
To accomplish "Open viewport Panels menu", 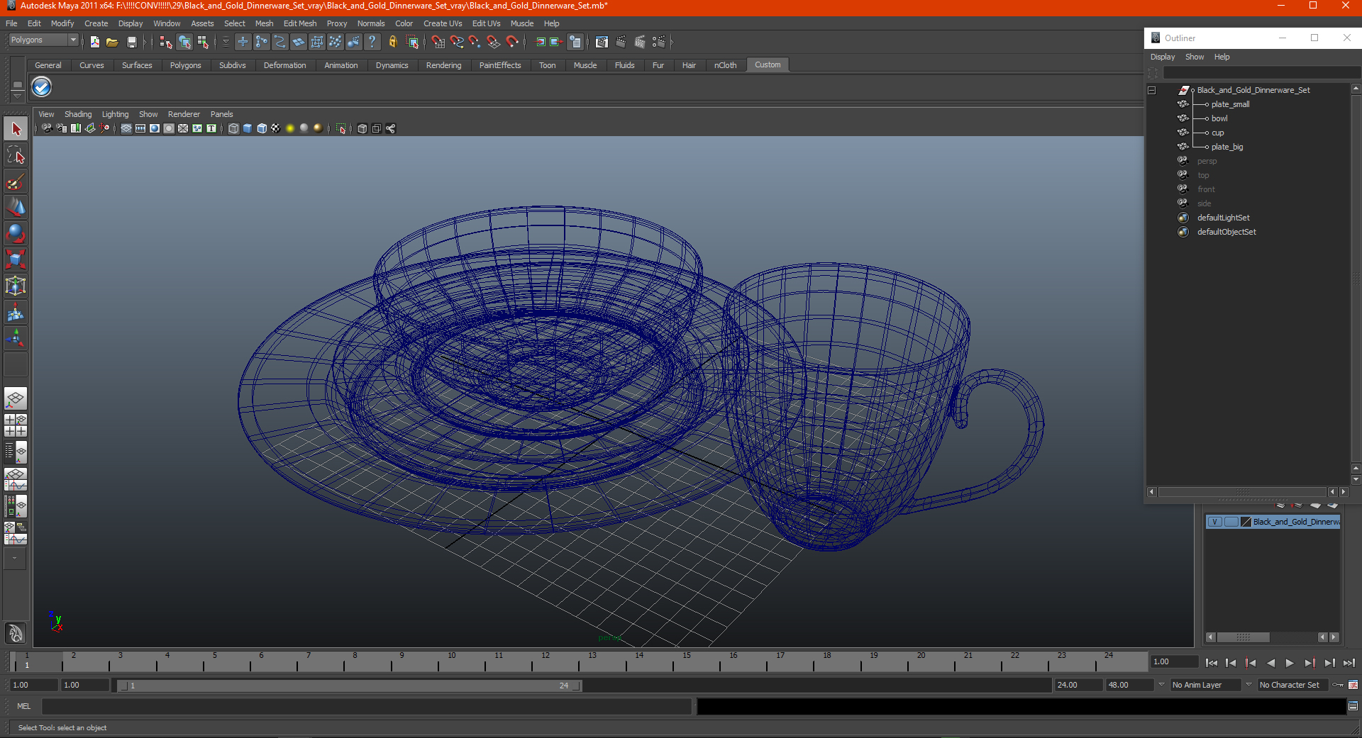I will coord(221,114).
